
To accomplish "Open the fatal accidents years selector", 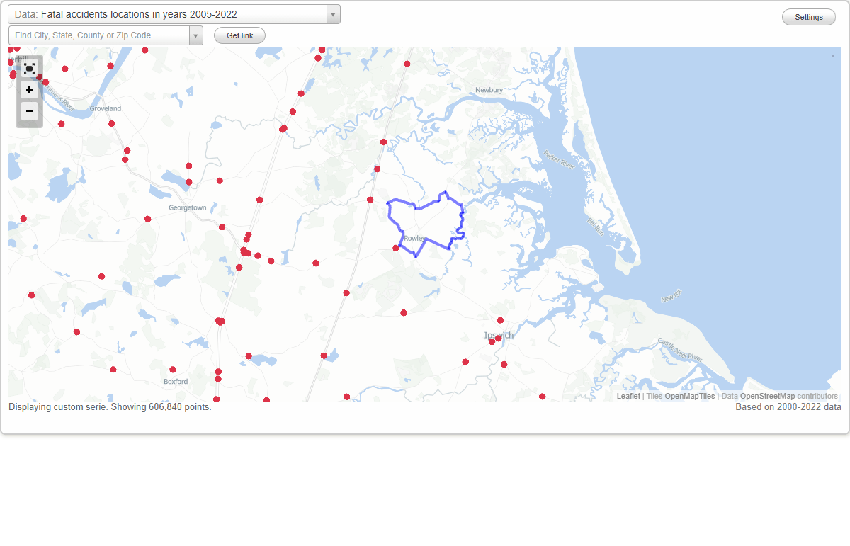I will [331, 13].
